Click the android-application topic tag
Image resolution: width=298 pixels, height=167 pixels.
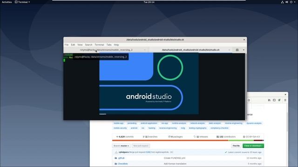(149, 123)
